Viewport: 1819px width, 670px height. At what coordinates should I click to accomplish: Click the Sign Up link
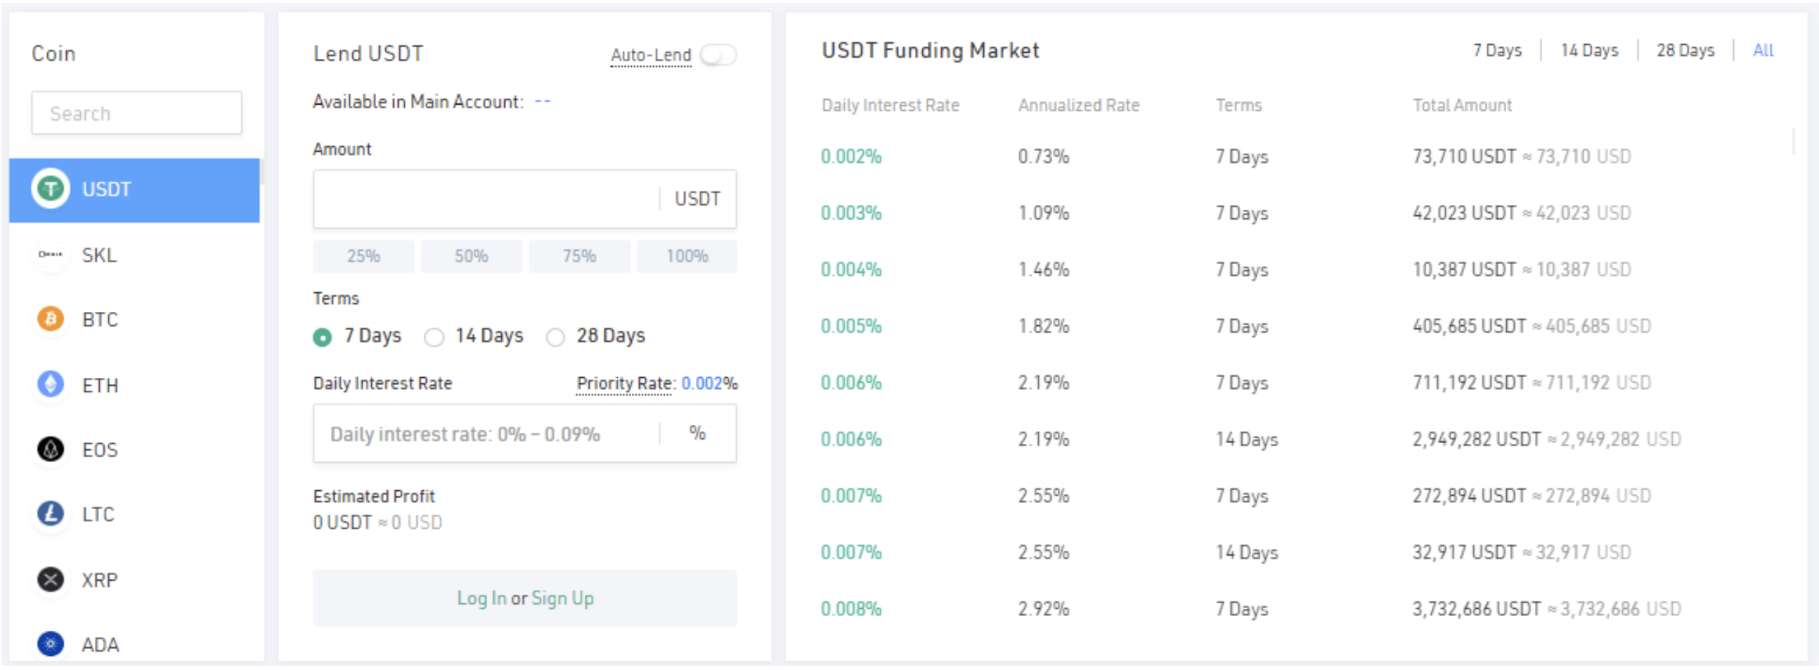point(562,599)
